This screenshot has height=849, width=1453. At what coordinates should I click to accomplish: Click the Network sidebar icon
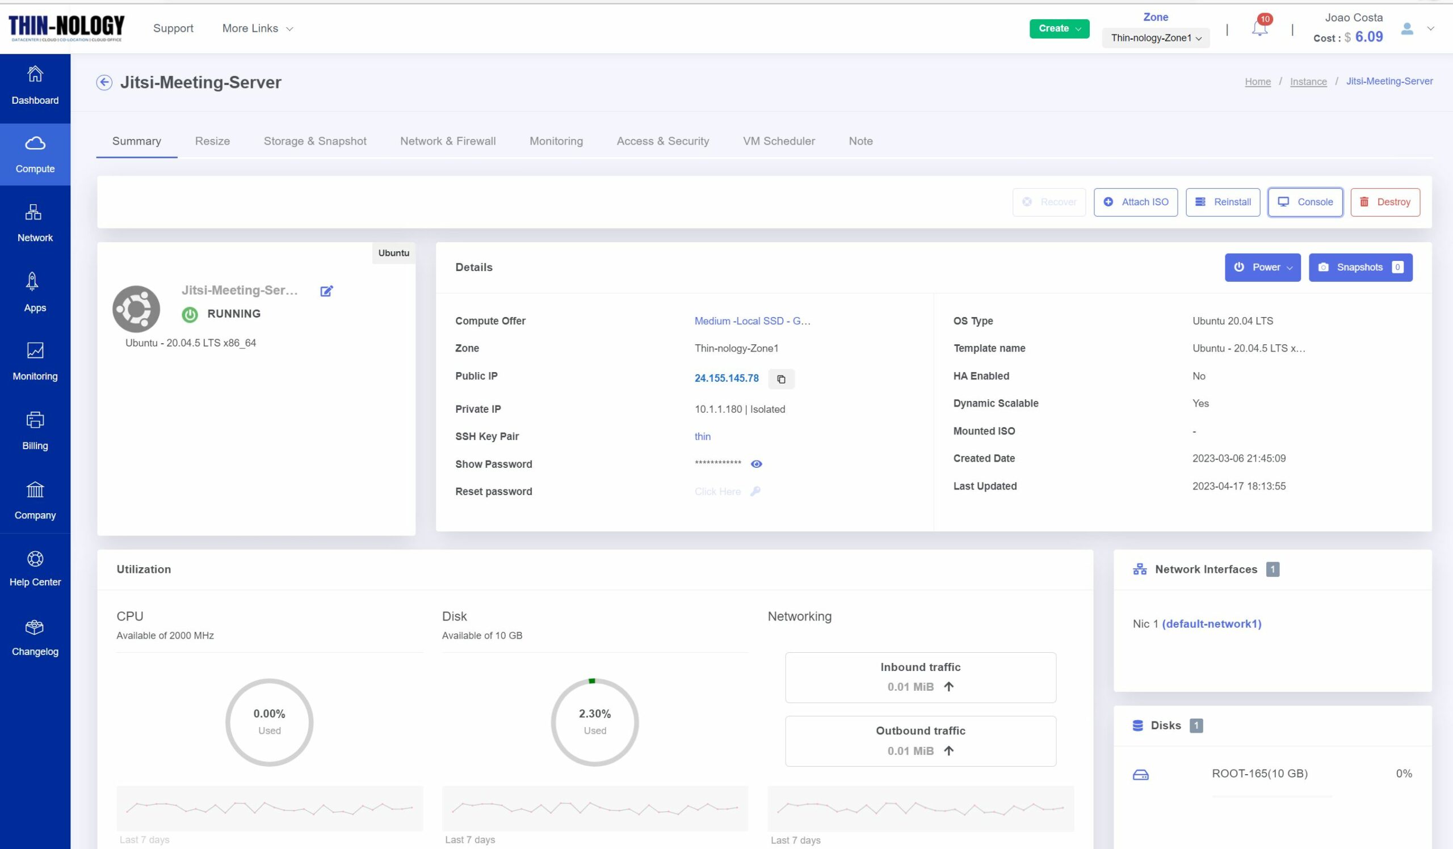pyautogui.click(x=35, y=222)
